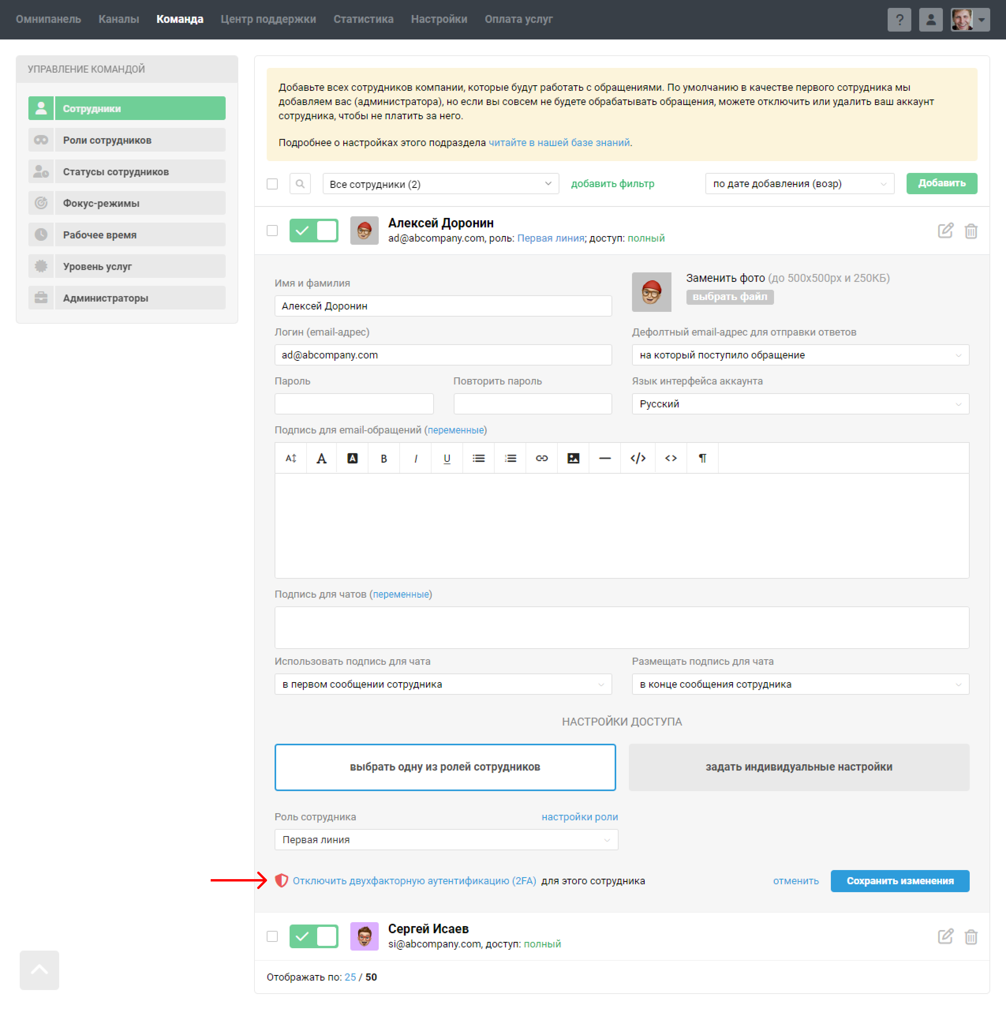1006x1009 pixels.
Task: Open the по дате добавления sort dropdown
Action: click(x=799, y=184)
